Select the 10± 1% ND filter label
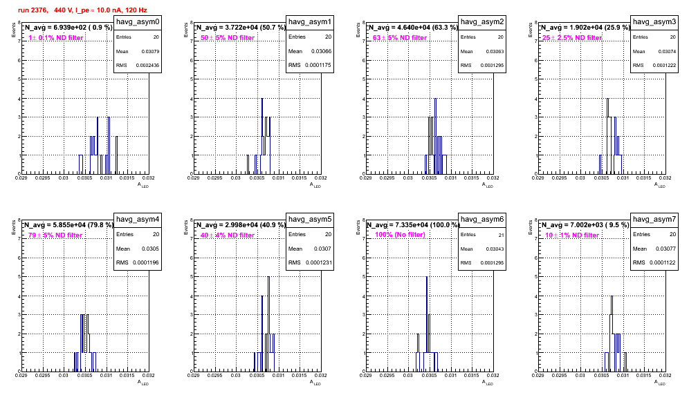 572,235
